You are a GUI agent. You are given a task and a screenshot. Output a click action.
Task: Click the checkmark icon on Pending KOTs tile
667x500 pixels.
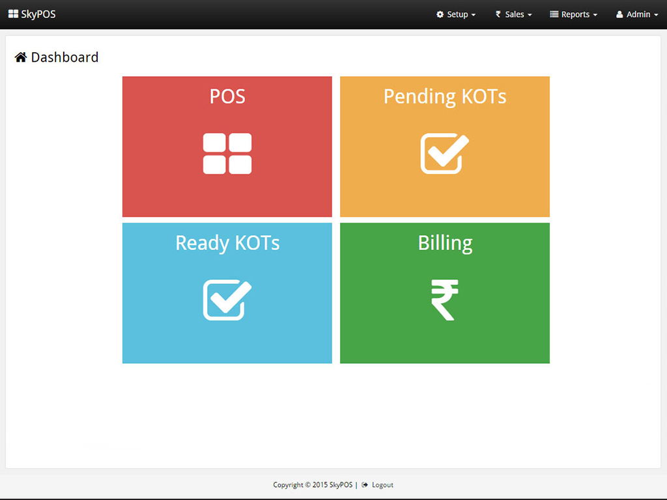click(444, 154)
